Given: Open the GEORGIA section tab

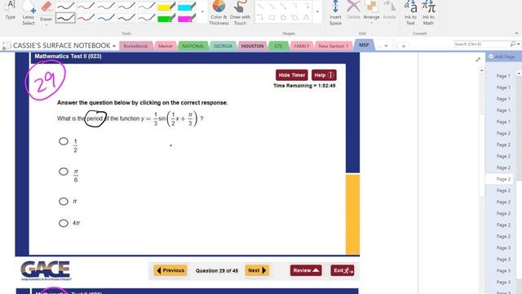Looking at the screenshot, I should [x=223, y=46].
